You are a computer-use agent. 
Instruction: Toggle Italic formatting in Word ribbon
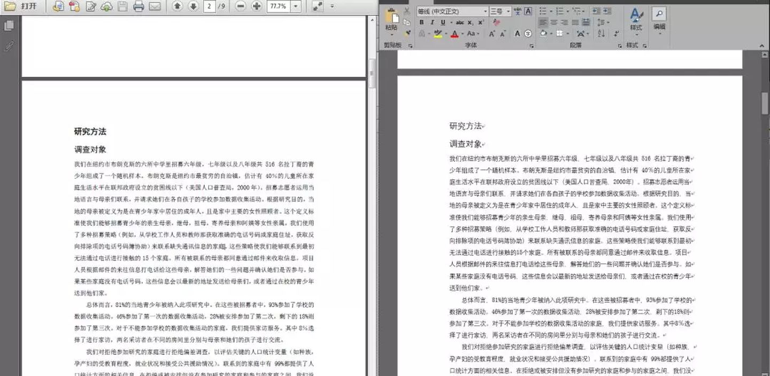pos(432,22)
